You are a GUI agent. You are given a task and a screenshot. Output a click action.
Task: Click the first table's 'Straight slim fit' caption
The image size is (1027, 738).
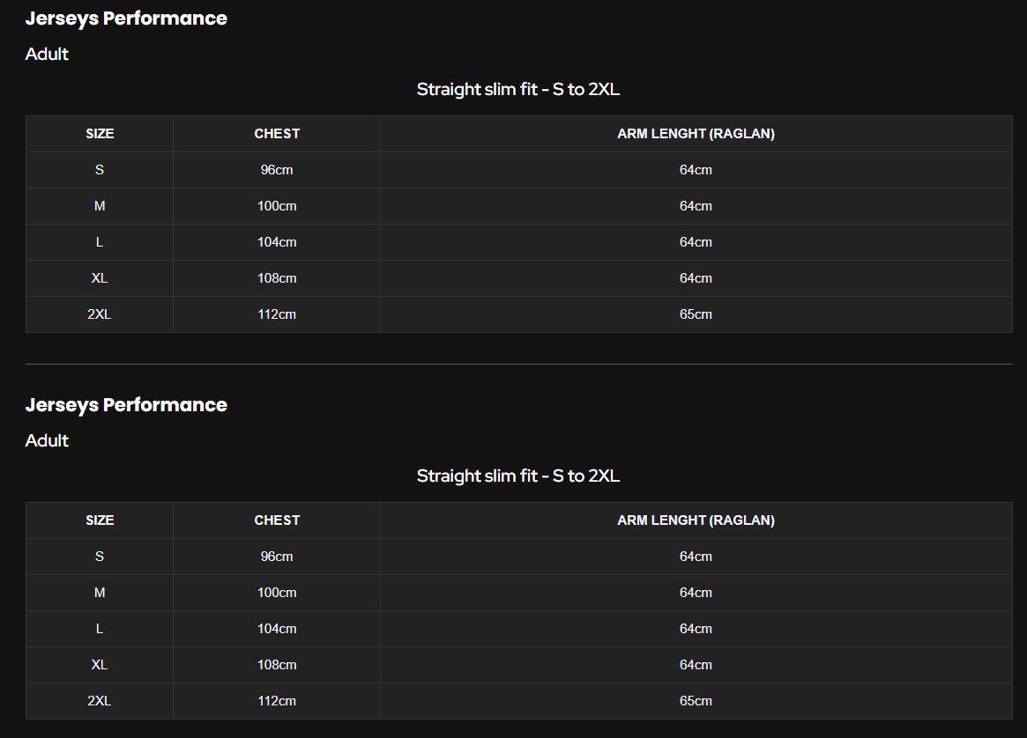point(518,90)
